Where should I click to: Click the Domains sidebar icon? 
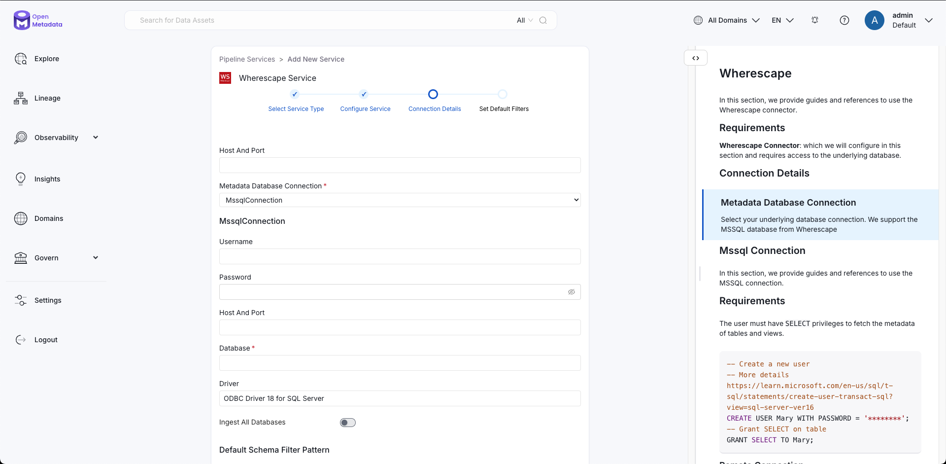(21, 218)
